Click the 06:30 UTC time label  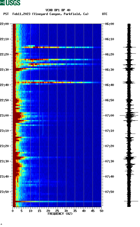[110, 70]
